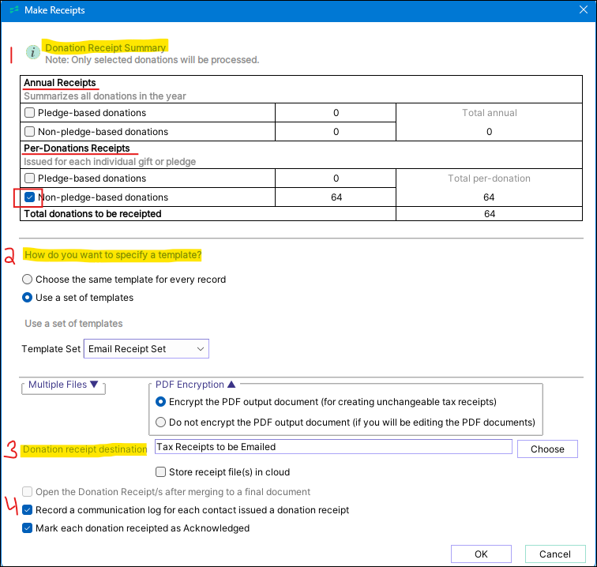Select Choose the same template for every record
This screenshot has width=597, height=567.
28,280
